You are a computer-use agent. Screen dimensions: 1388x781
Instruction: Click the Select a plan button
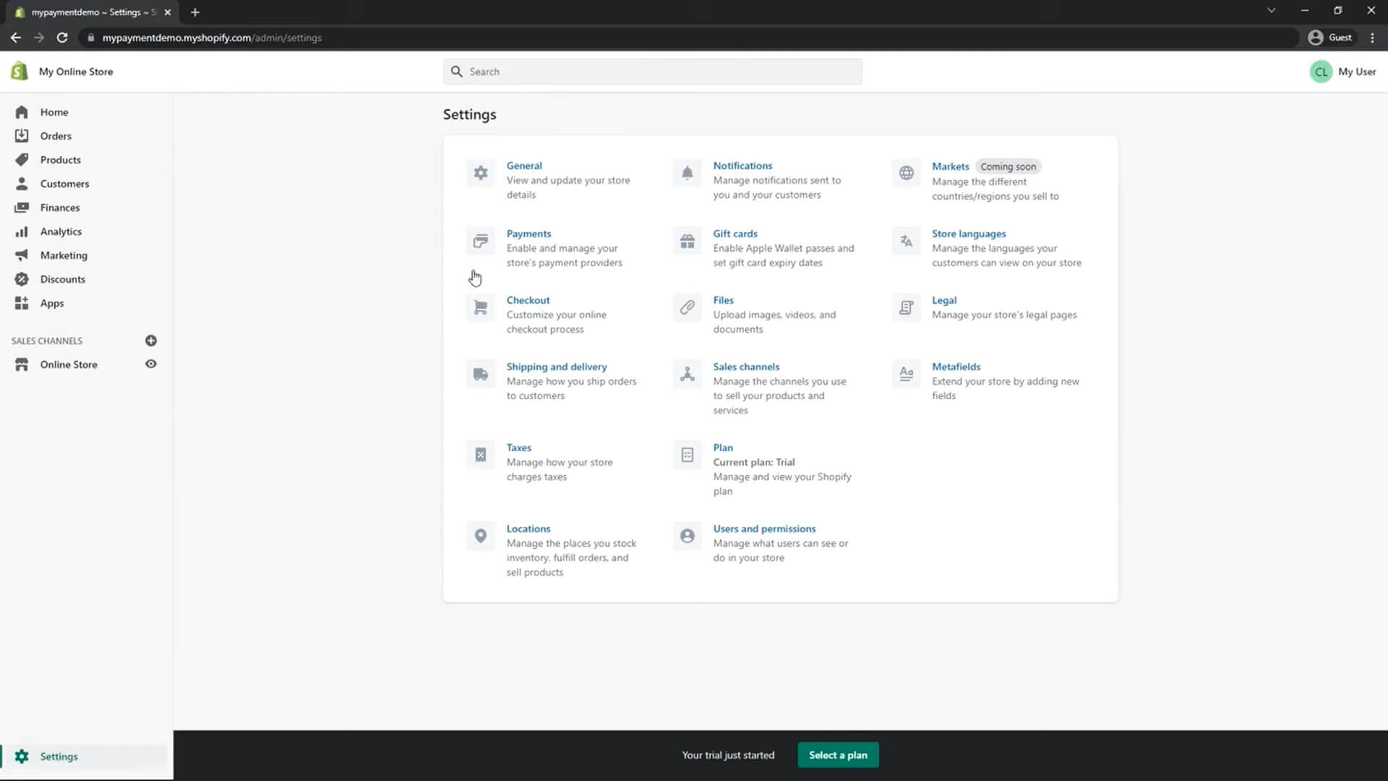pyautogui.click(x=838, y=755)
